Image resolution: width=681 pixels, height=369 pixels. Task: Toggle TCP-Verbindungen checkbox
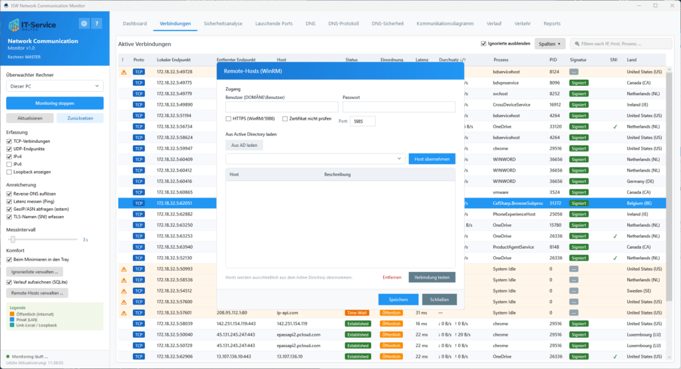tap(9, 142)
